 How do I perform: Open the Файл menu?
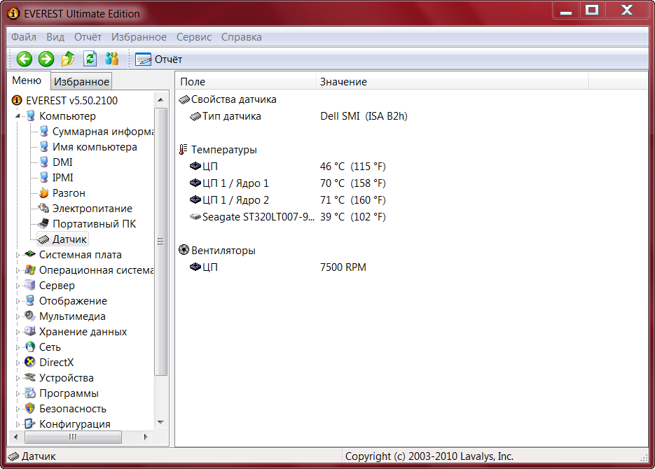(24, 37)
